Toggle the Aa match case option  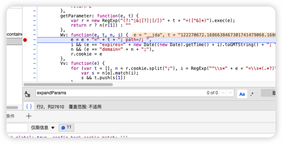pyautogui.click(x=242, y=94)
